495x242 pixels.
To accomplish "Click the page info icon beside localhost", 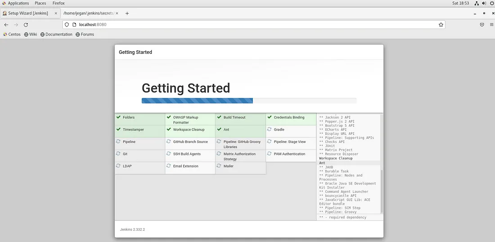I will point(74,25).
